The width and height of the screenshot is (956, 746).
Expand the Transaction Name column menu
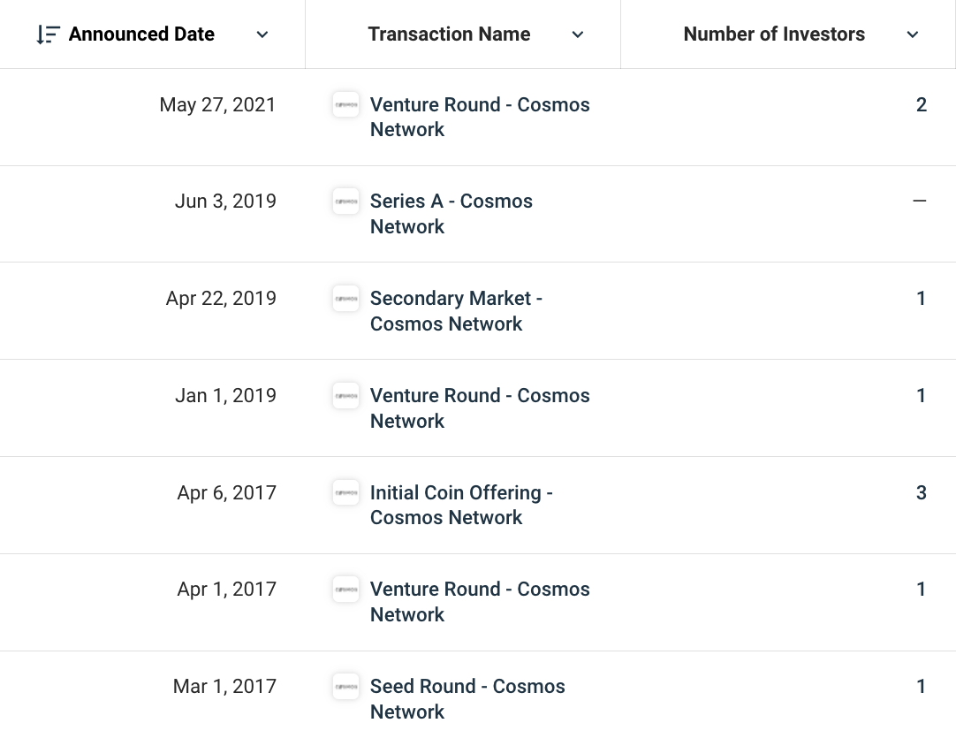coord(578,34)
